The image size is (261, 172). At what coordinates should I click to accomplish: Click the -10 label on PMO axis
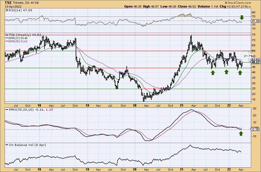pyautogui.click(x=254, y=136)
